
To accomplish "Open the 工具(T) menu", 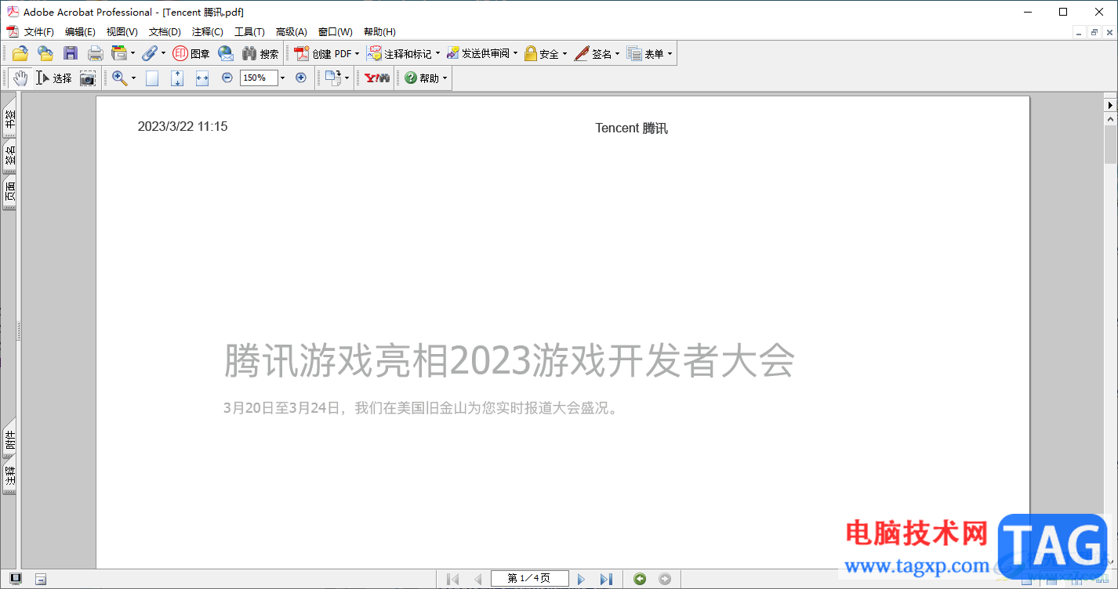I will coord(249,32).
